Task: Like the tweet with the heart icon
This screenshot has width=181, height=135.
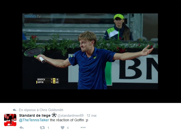Action: pyautogui.click(x=63, y=128)
